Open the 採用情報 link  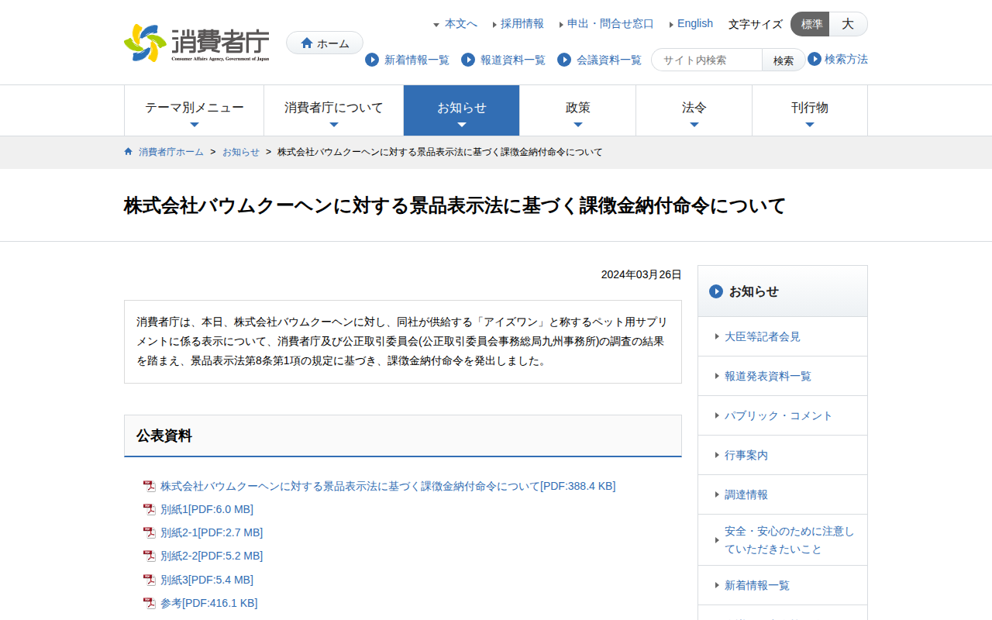click(x=522, y=24)
